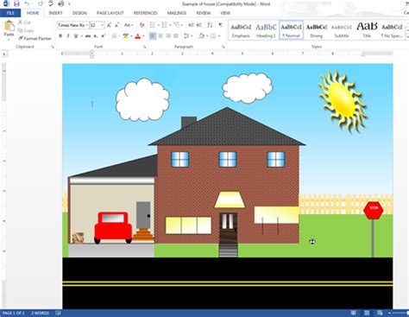
Task: Toggle Italic formatting
Action: coord(68,36)
